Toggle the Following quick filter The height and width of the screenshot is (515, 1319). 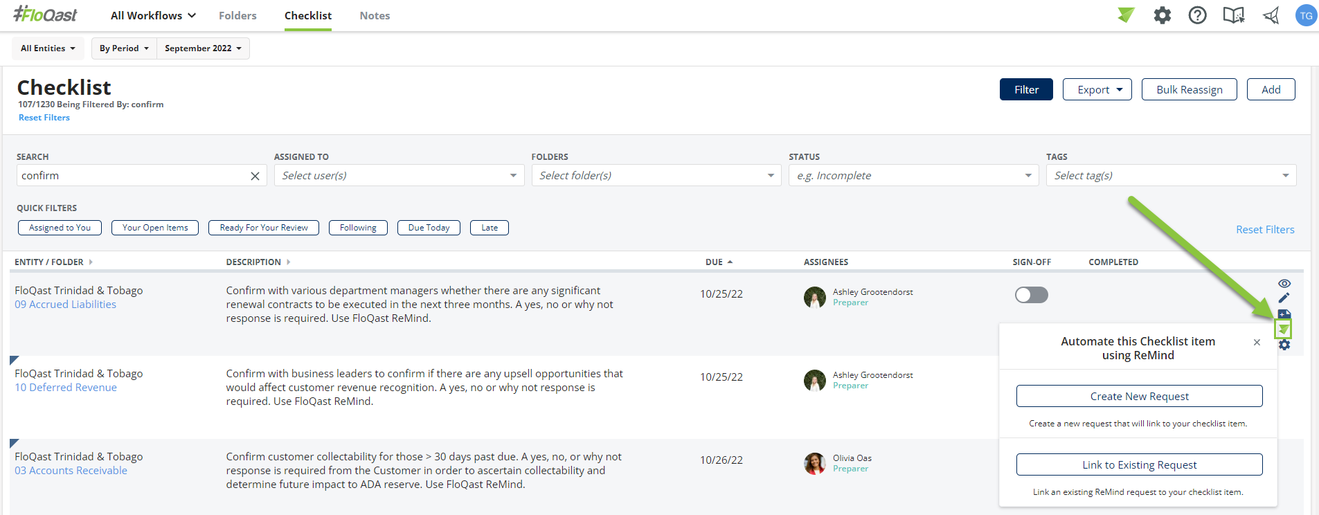(358, 228)
